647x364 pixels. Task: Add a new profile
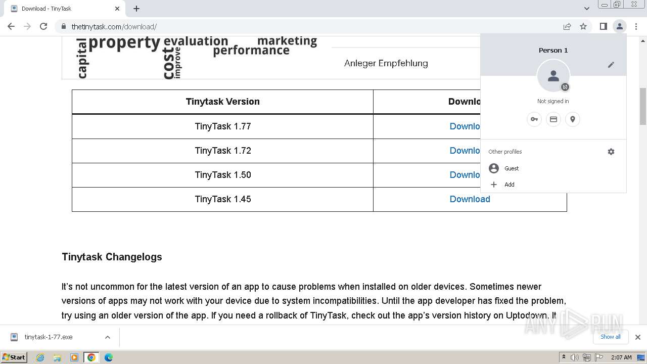coord(553,185)
